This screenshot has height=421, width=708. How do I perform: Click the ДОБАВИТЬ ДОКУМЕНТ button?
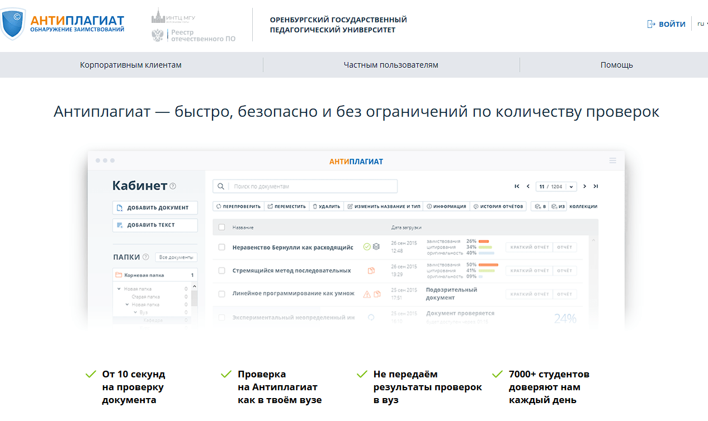tap(155, 207)
